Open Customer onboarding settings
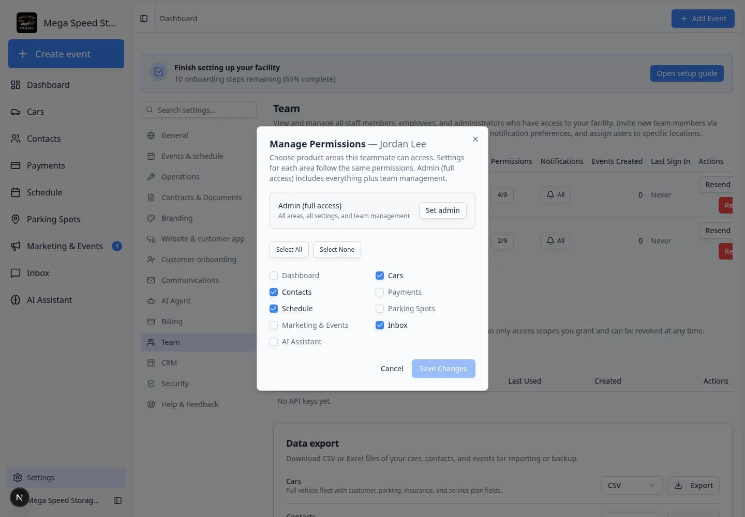 [199, 260]
